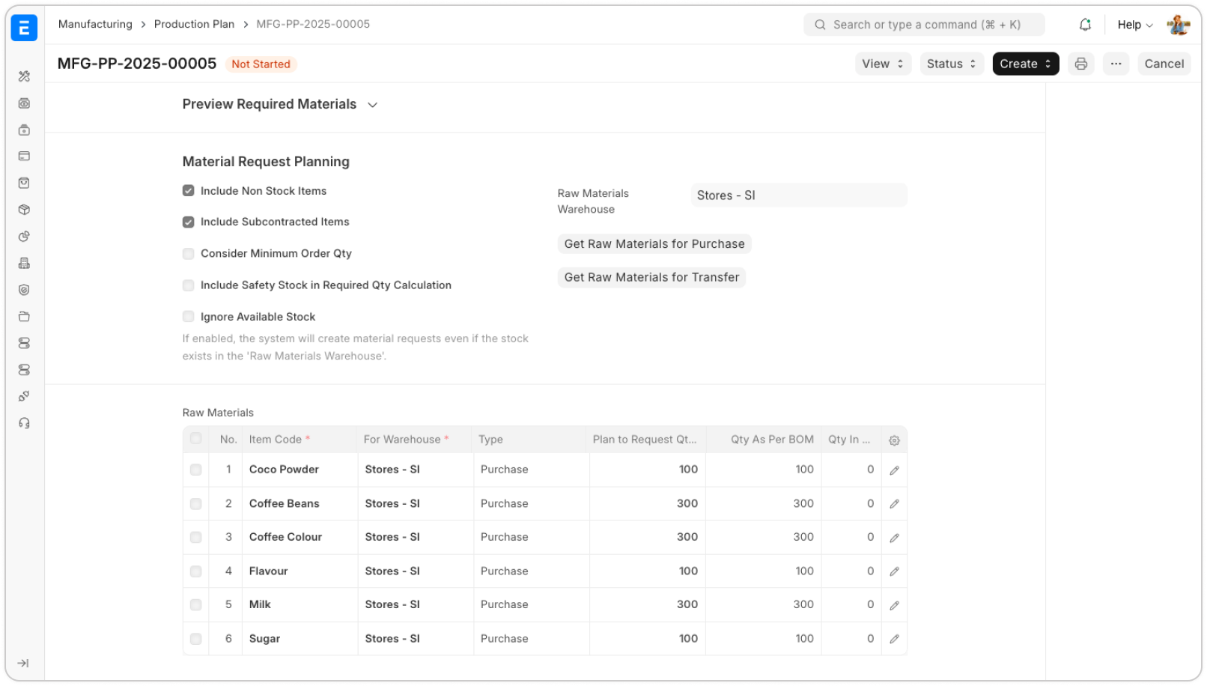Click the Flavour item code cell
The width and height of the screenshot is (1207, 686).
click(x=300, y=571)
